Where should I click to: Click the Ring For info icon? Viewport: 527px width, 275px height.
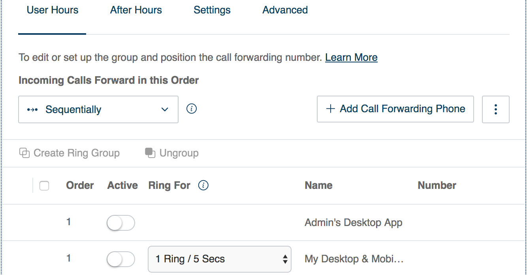[203, 185]
